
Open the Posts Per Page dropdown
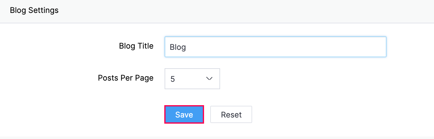tap(192, 79)
